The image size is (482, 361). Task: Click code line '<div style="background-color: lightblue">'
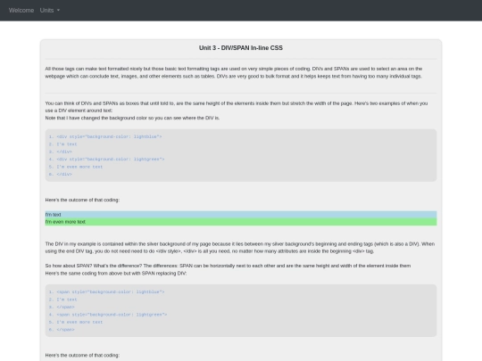[x=109, y=136]
